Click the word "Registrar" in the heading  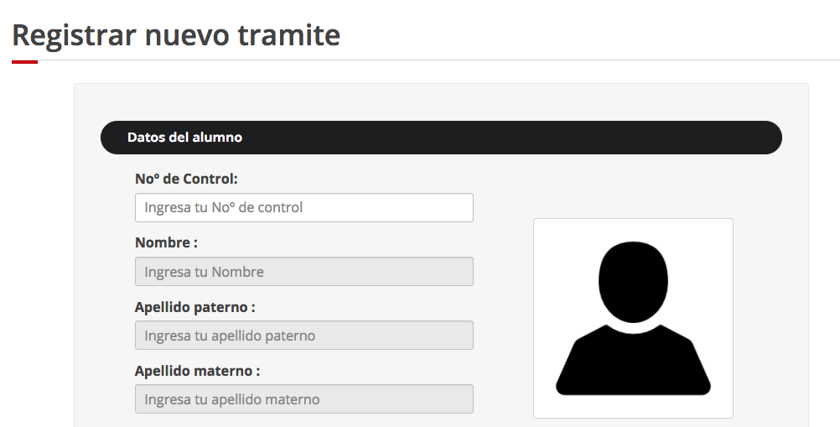74,35
